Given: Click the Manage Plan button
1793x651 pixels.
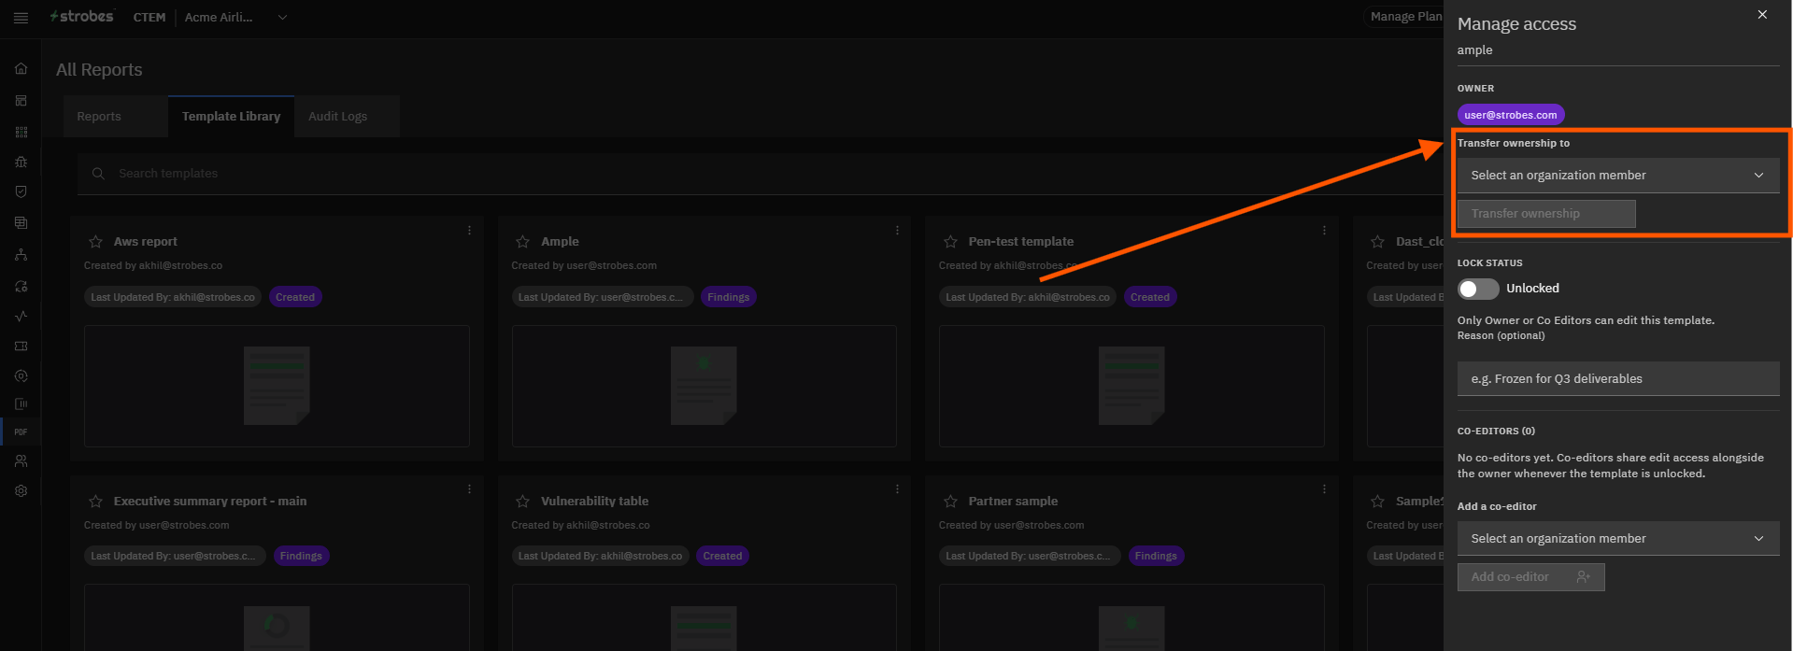Looking at the screenshot, I should (x=1404, y=17).
